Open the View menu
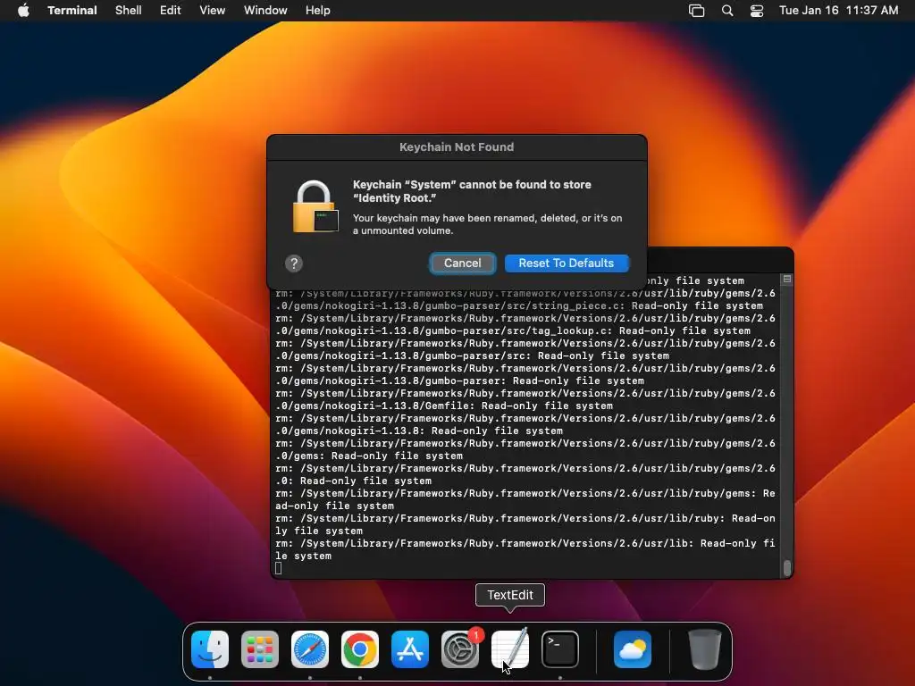The height and width of the screenshot is (686, 915). tap(213, 11)
